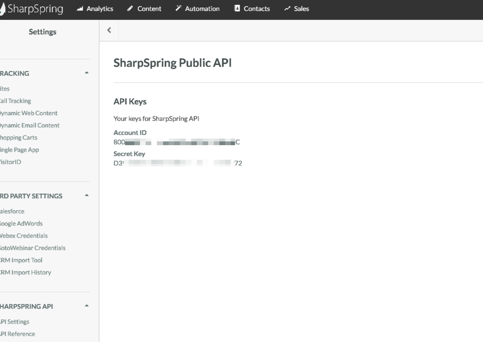The image size is (483, 342).
Task: Go to Dynamic Web Content
Action: coord(29,113)
